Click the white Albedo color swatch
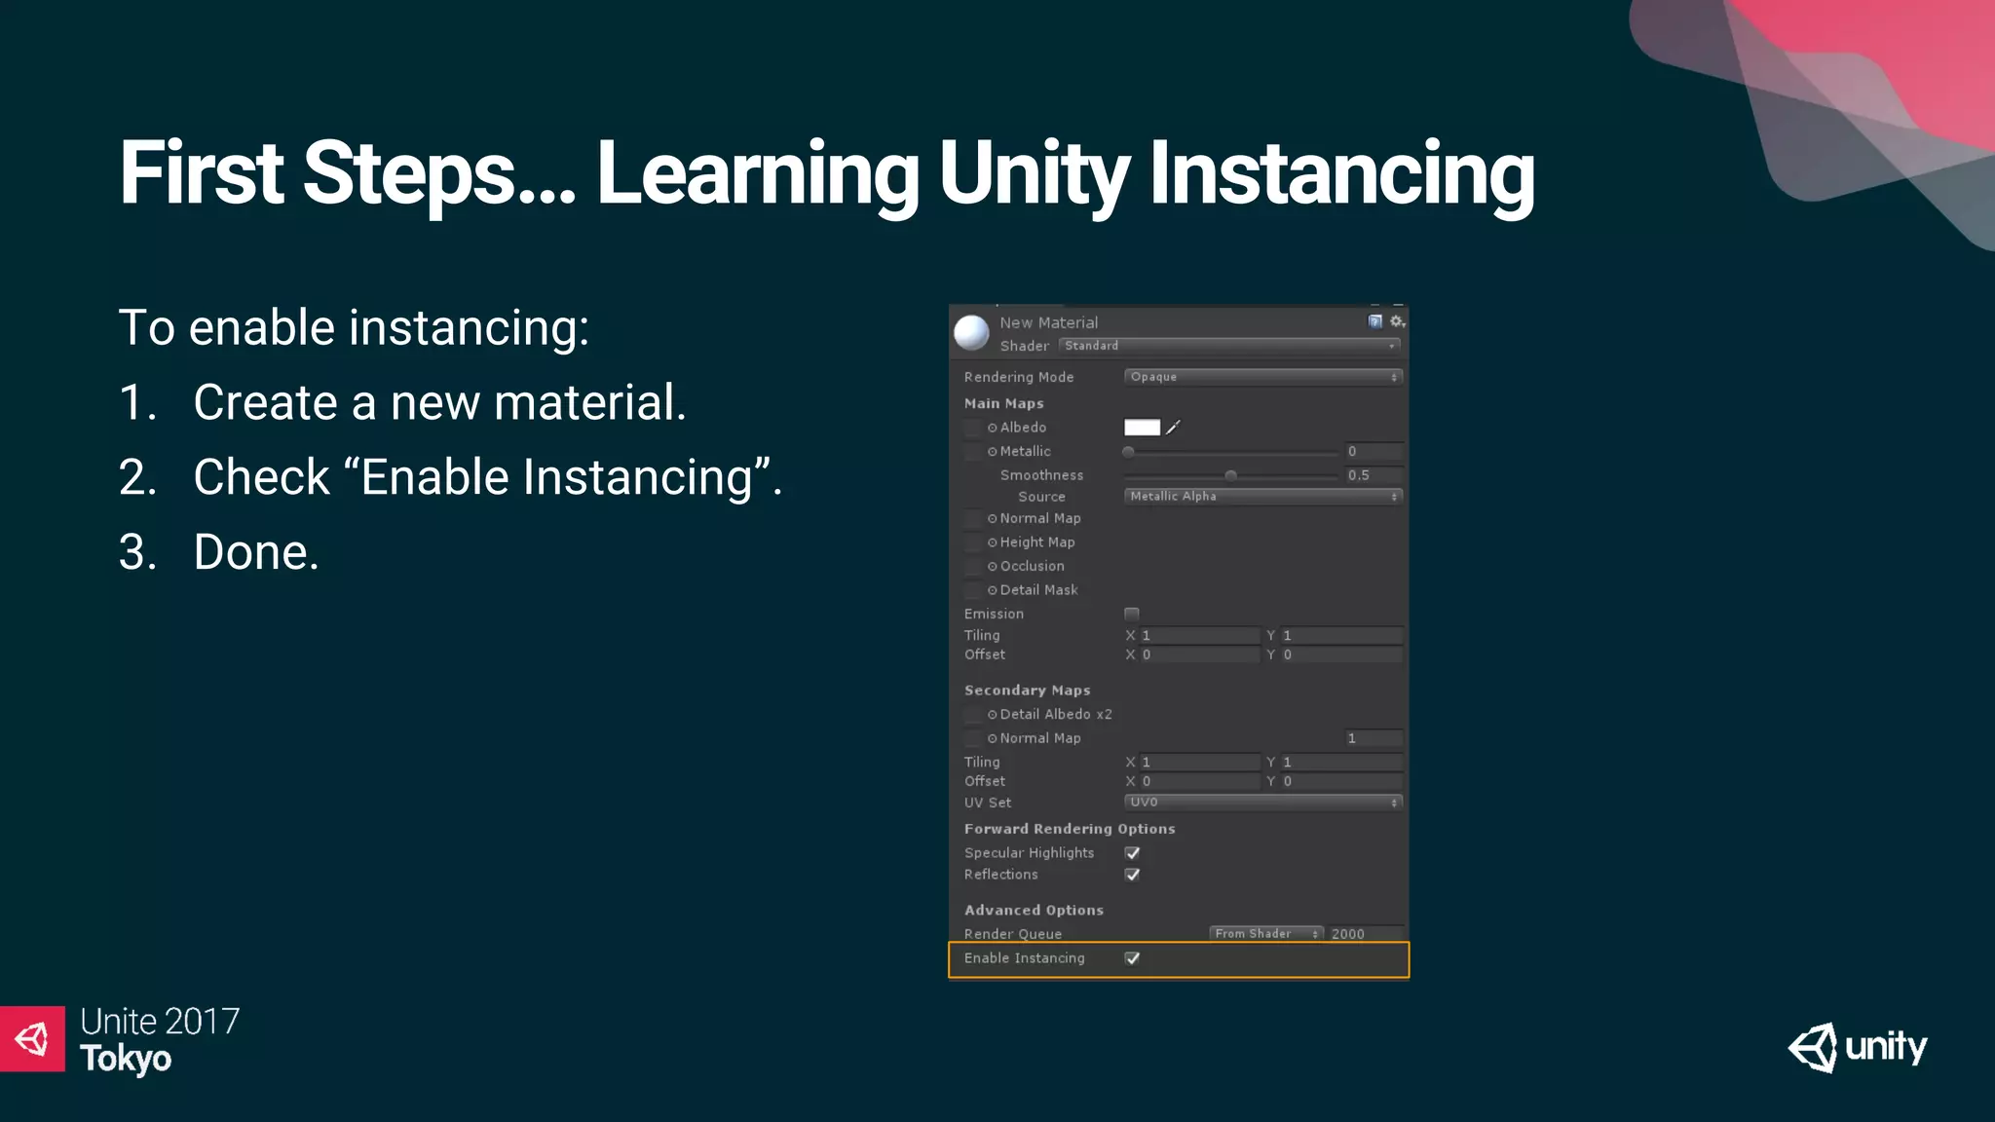The image size is (1995, 1122). coord(1142,428)
